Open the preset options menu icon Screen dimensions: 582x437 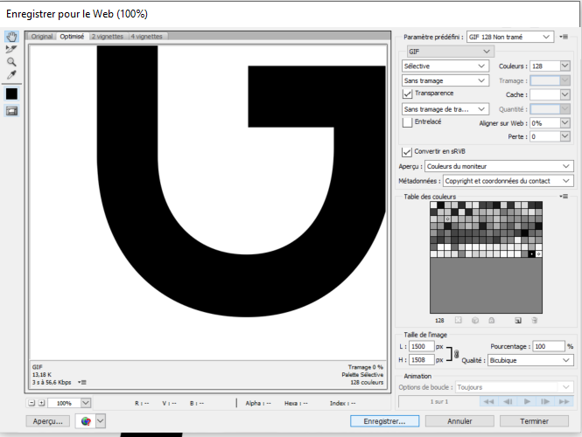click(x=564, y=37)
